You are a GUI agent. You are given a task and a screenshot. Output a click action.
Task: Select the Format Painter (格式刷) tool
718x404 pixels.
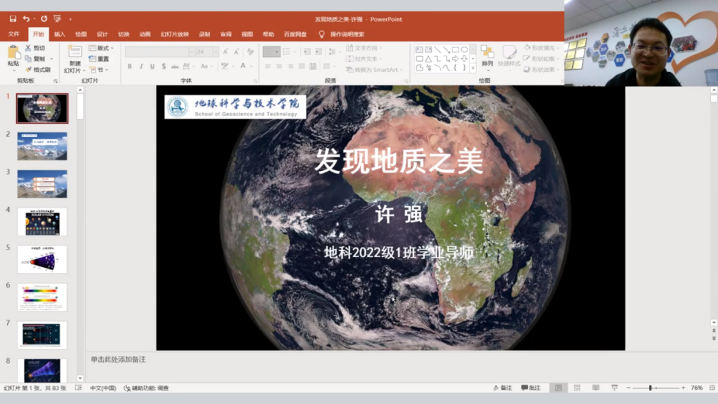[x=37, y=70]
